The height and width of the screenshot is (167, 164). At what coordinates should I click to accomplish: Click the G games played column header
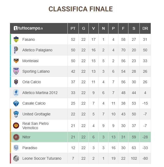click(x=83, y=28)
